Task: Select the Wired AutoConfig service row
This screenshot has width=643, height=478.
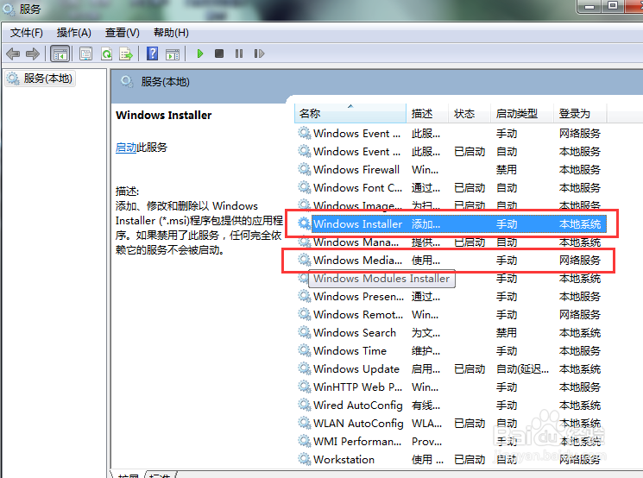Action: (x=451, y=405)
